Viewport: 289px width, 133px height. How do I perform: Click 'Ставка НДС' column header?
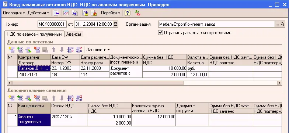[69, 108]
